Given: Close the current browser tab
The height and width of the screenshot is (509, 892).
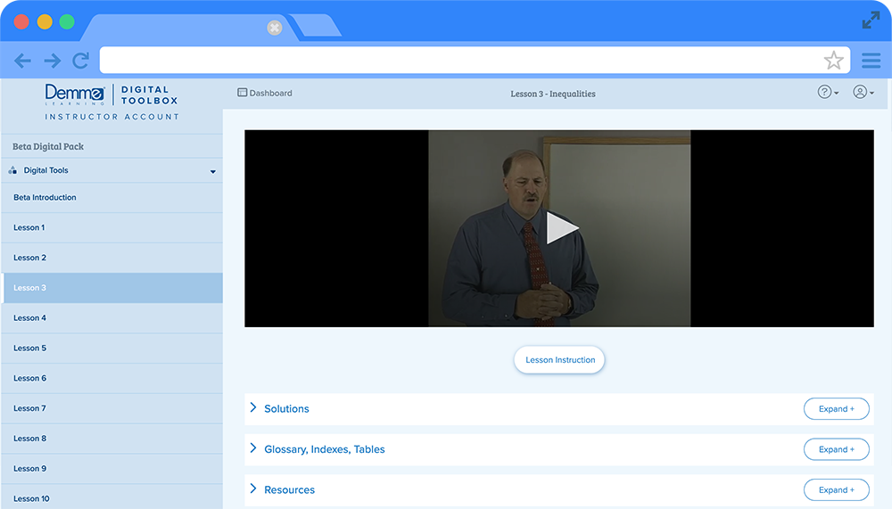Looking at the screenshot, I should [275, 28].
